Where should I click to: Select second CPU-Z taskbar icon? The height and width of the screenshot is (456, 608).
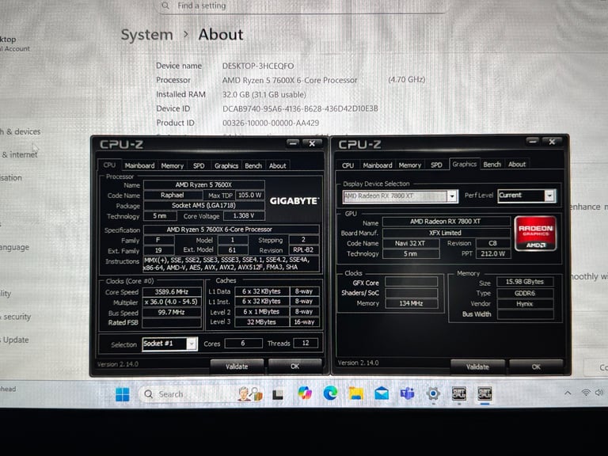pyautogui.click(x=484, y=393)
